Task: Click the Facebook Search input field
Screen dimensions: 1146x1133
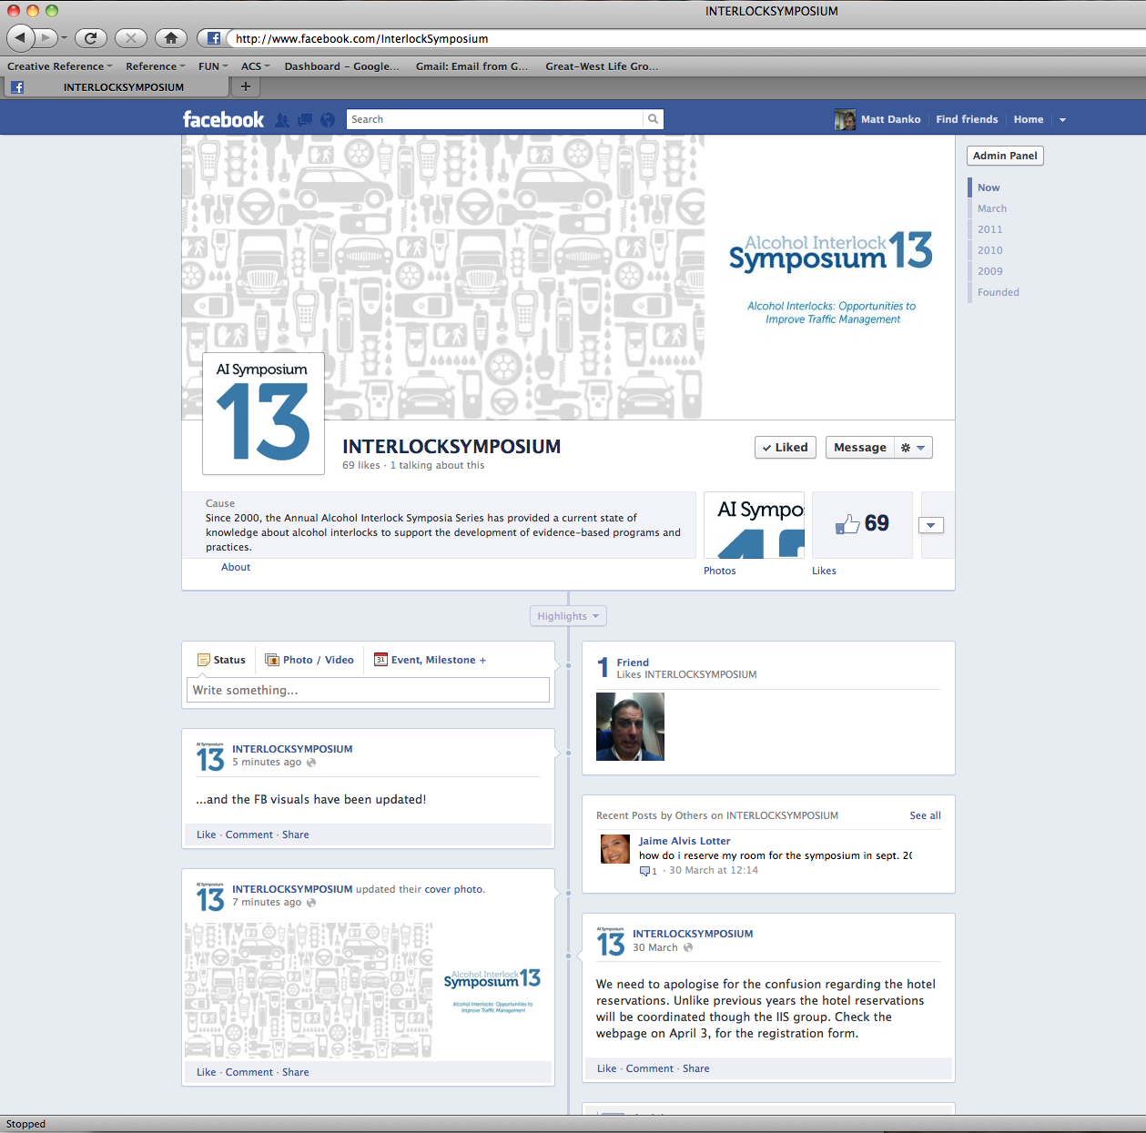Action: 494,119
